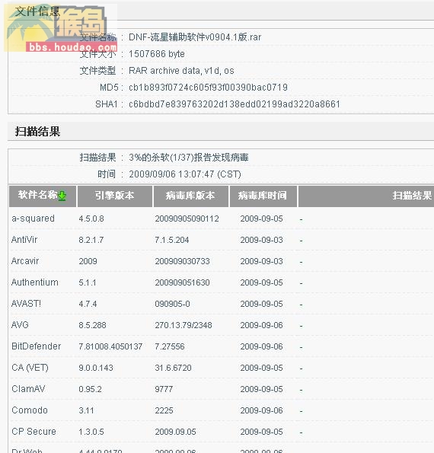Select BitDefender database version 7.27556
Screen dimensions: 434x453
click(170, 346)
